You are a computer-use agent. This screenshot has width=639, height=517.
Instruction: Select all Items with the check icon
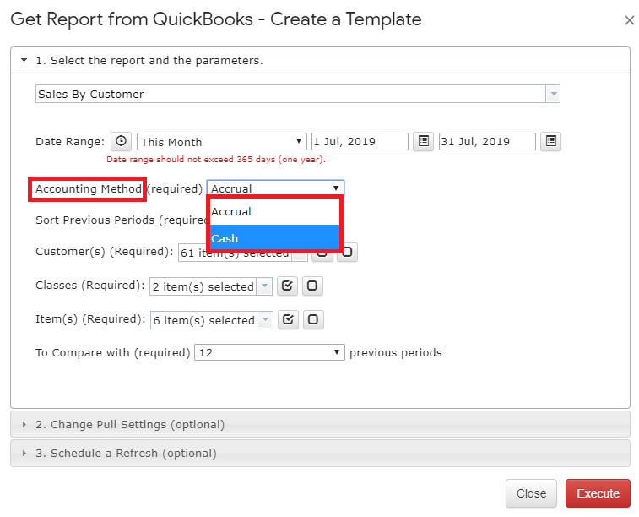click(x=288, y=319)
